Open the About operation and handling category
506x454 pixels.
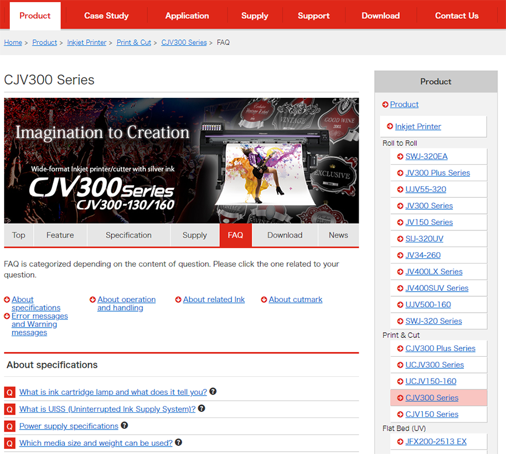[126, 303]
